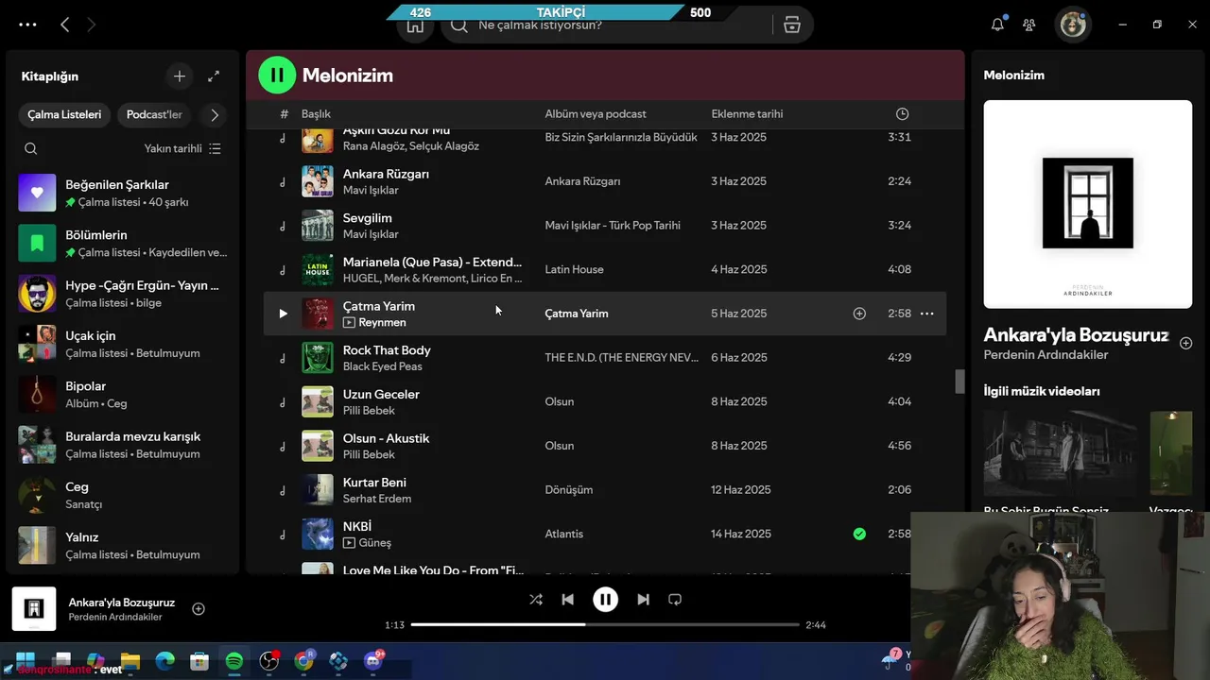This screenshot has height=680, width=1210.
Task: Seek in the song progress bar
Action: 605,624
